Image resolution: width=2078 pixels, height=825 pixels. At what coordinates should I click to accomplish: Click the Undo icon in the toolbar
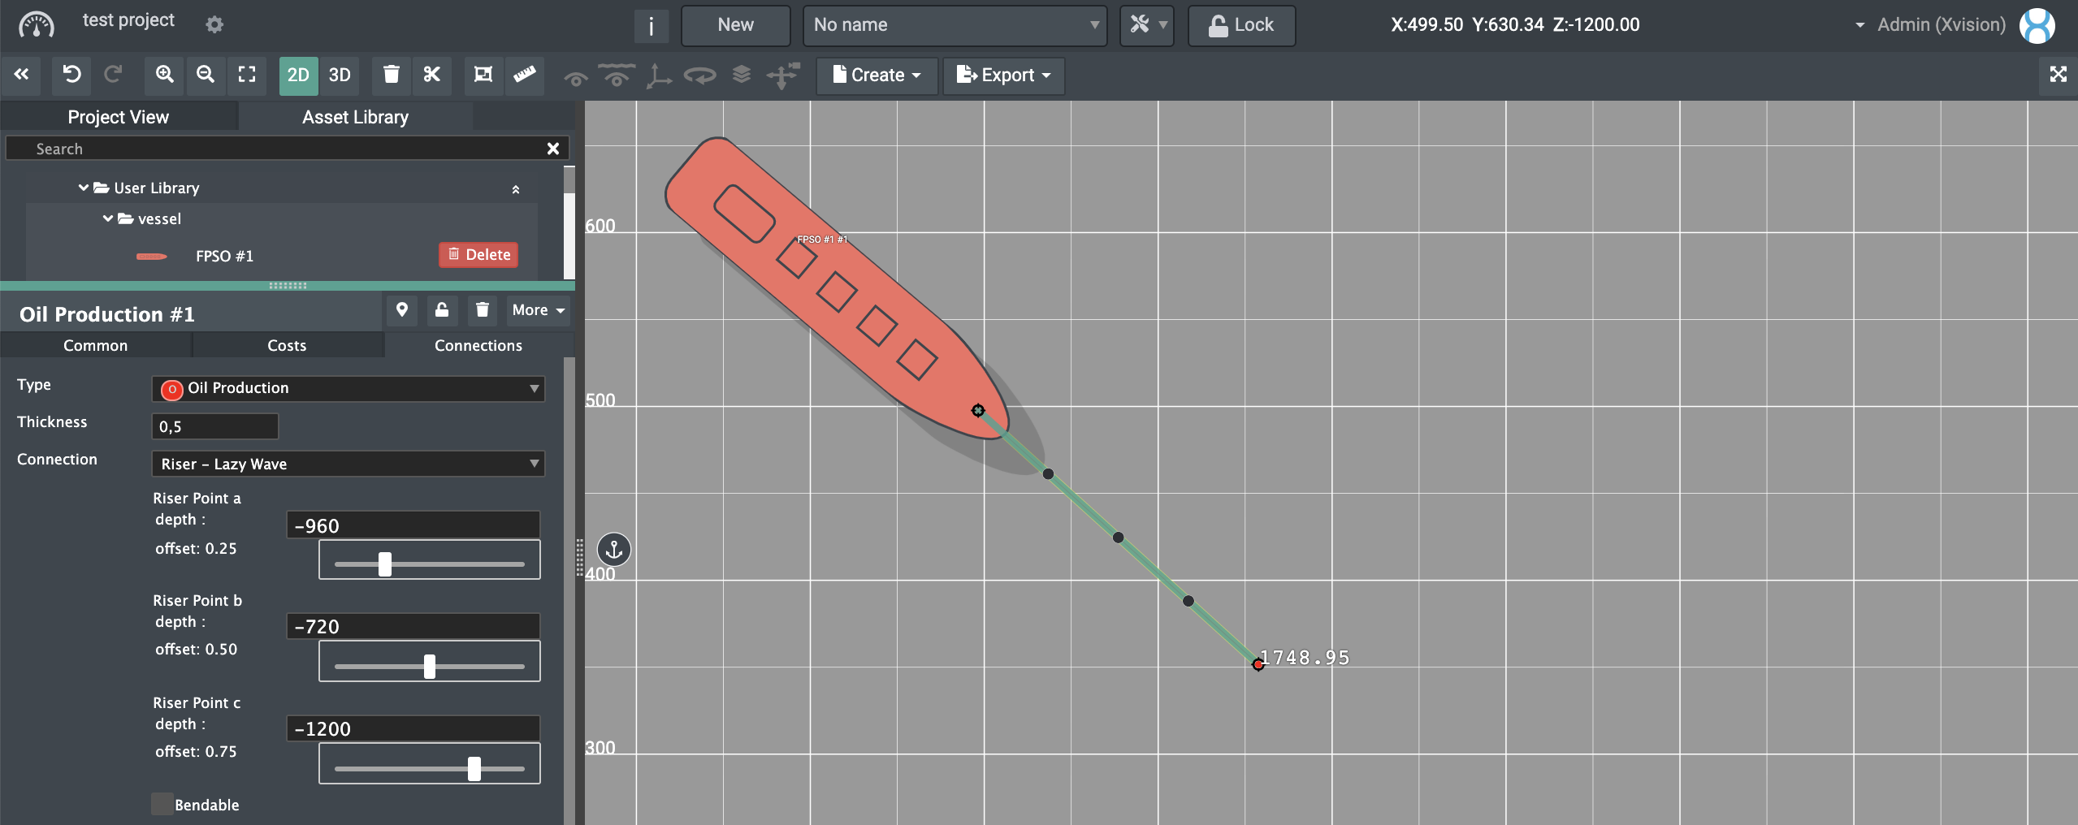click(x=71, y=74)
